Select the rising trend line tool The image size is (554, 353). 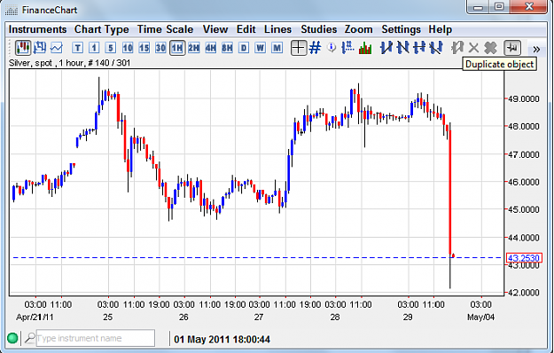386,47
